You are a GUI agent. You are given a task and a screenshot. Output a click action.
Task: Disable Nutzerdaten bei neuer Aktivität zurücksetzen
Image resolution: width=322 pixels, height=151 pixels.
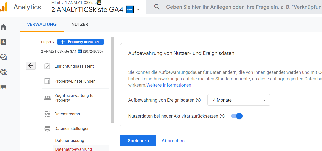[236, 116]
